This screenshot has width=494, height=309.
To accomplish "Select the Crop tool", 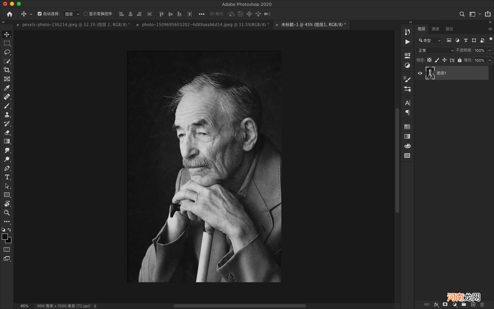I will coord(7,70).
